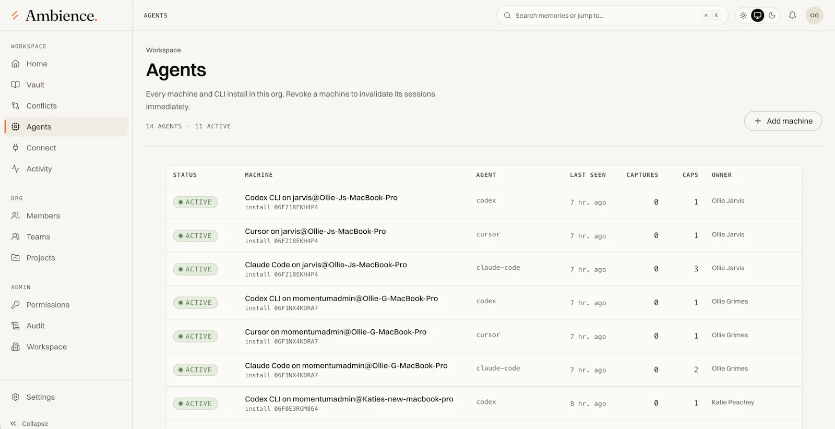Select Codex CLI on momentumadmin@Ollie-G-MacBook-Pro
835x429 pixels.
coord(341,299)
